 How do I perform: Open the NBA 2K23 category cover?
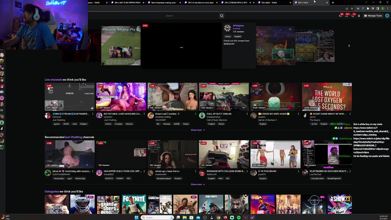(x=263, y=204)
